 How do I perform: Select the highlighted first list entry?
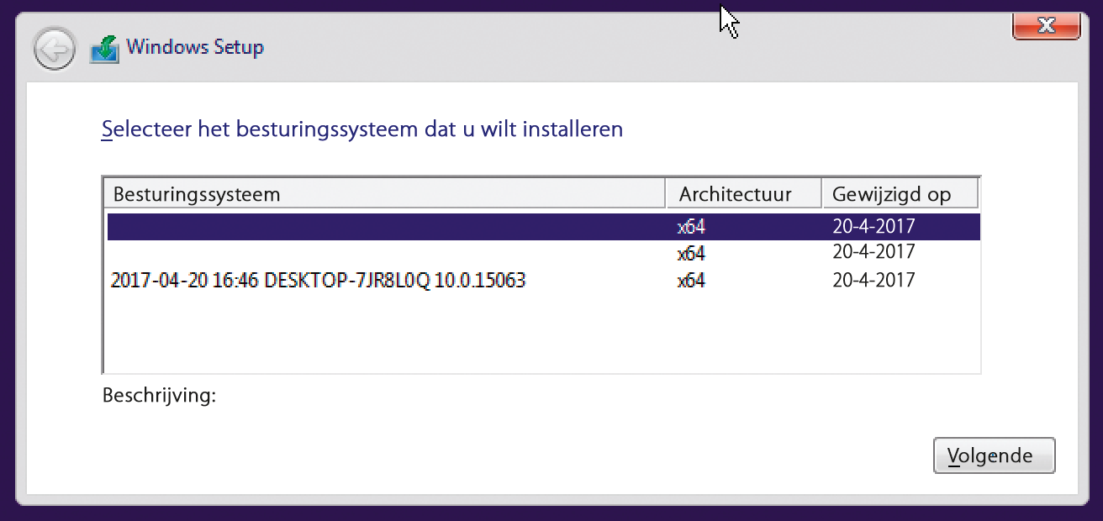coord(387,227)
